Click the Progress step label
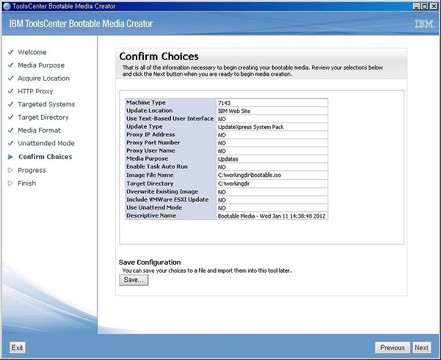This screenshot has height=360, width=441. (x=32, y=171)
